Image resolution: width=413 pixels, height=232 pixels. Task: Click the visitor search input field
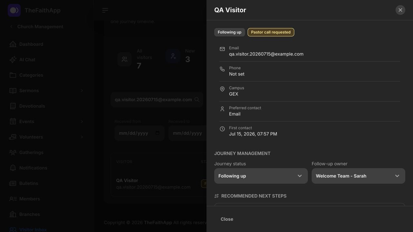point(157,100)
